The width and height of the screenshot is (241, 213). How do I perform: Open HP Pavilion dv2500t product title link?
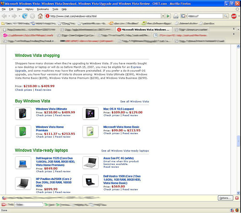click(54, 182)
